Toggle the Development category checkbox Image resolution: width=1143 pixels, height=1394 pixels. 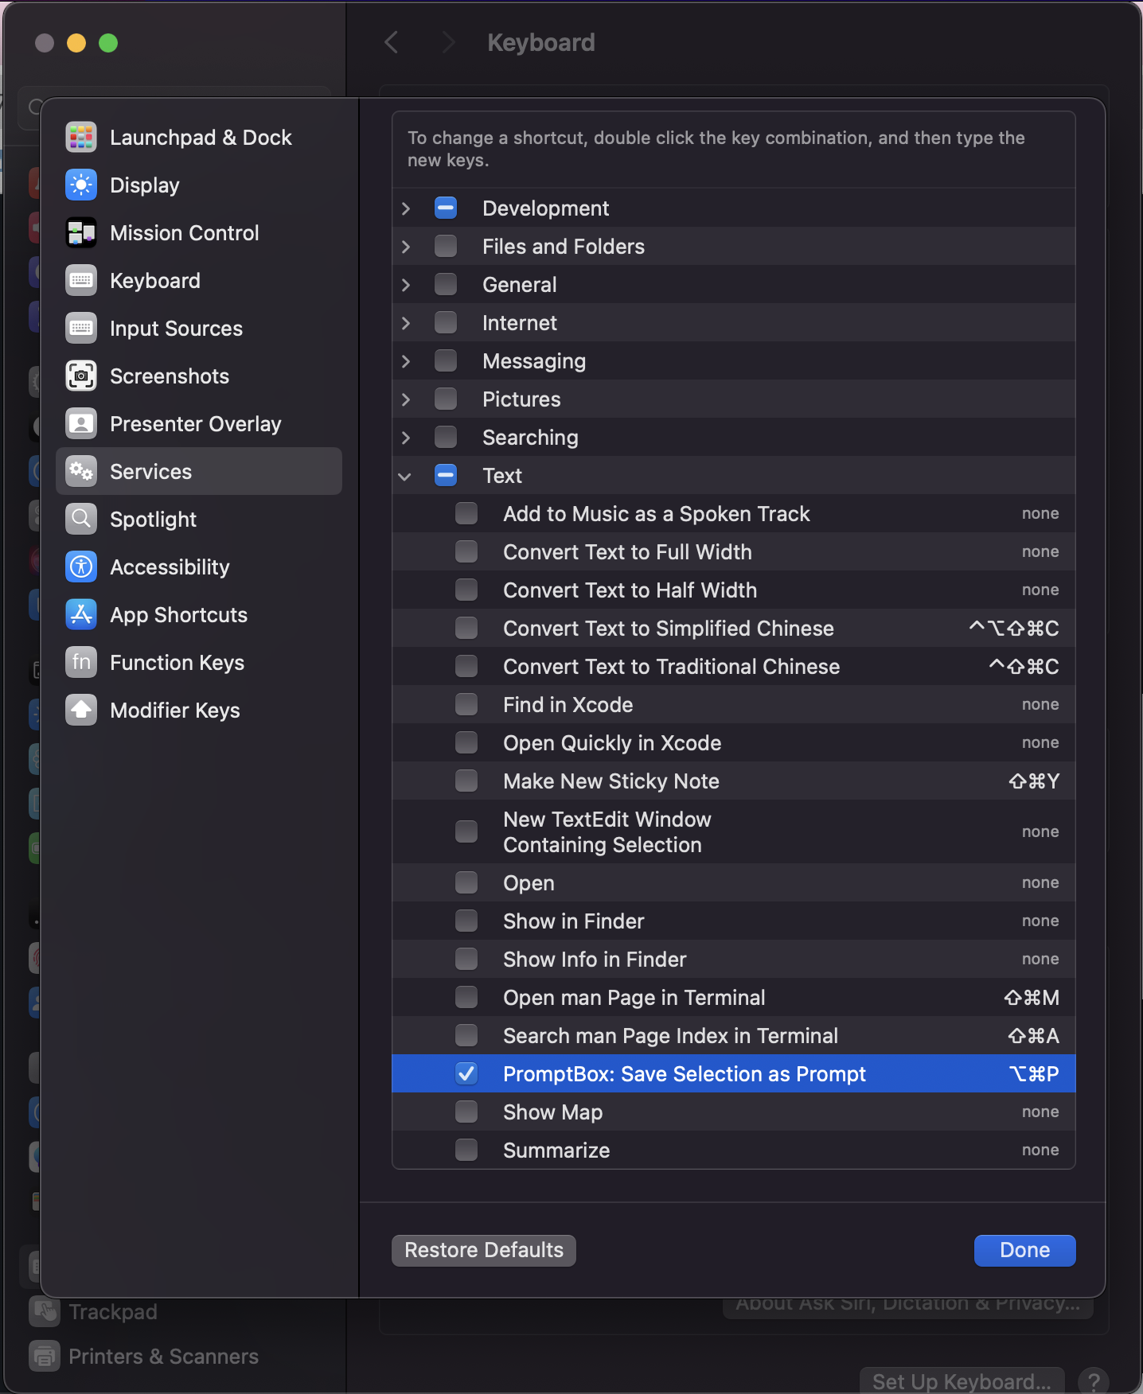point(446,208)
